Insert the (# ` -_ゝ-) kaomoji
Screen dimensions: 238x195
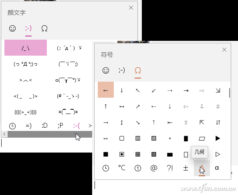pyautogui.click(x=68, y=96)
